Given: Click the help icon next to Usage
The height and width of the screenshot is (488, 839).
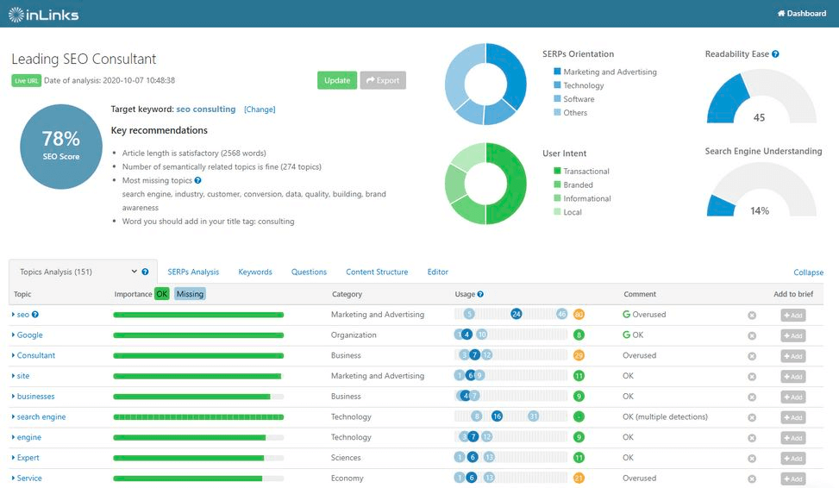Looking at the screenshot, I should click(480, 294).
